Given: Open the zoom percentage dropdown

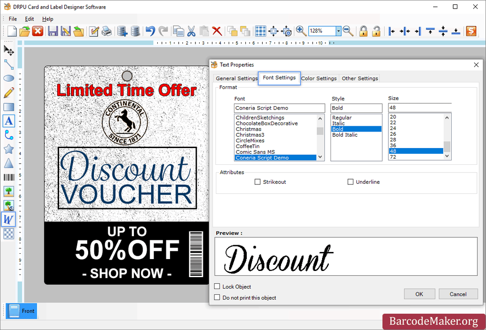Looking at the screenshot, I should (x=338, y=31).
